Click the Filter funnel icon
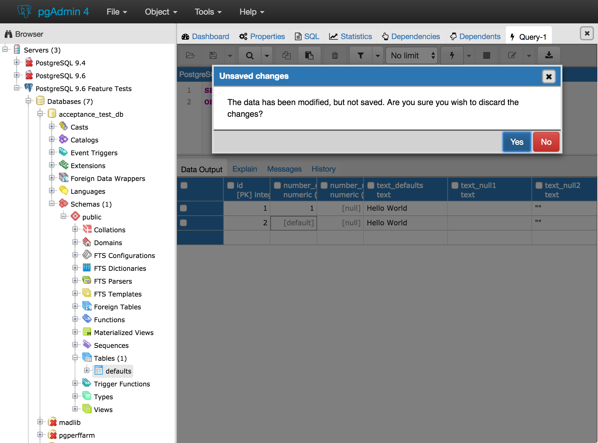The height and width of the screenshot is (443, 598). point(361,55)
